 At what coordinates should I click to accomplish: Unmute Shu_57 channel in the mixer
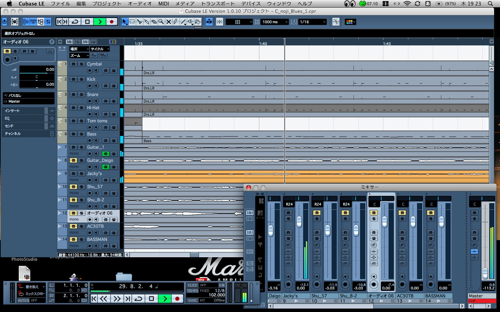[317, 213]
